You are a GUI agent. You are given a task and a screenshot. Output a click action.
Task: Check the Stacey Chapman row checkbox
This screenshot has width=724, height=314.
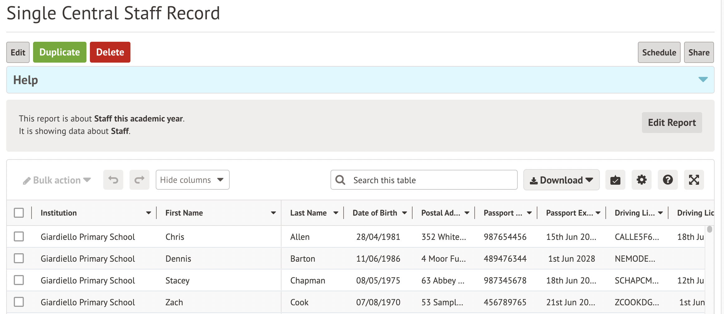(x=19, y=280)
